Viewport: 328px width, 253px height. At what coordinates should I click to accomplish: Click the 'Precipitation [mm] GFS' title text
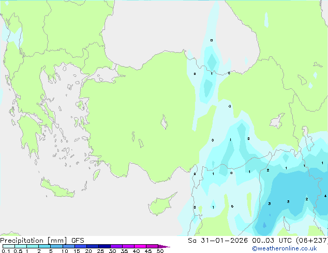click(x=42, y=241)
